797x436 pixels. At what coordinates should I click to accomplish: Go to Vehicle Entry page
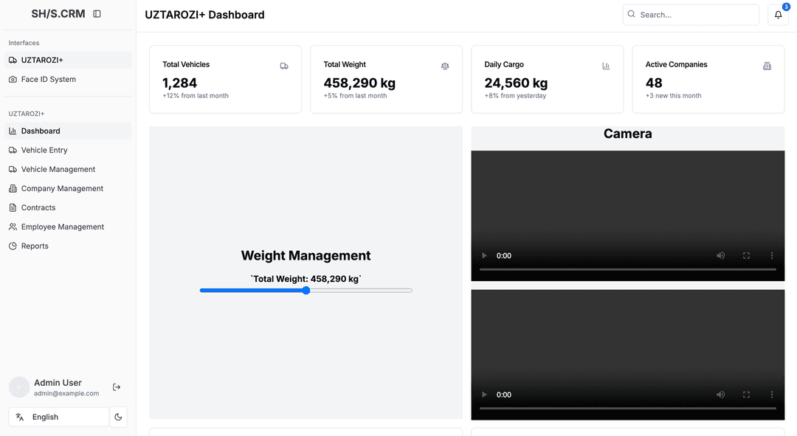44,150
